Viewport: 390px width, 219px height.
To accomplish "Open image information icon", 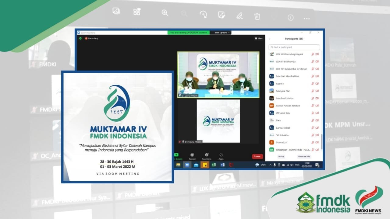I will tap(291, 18).
